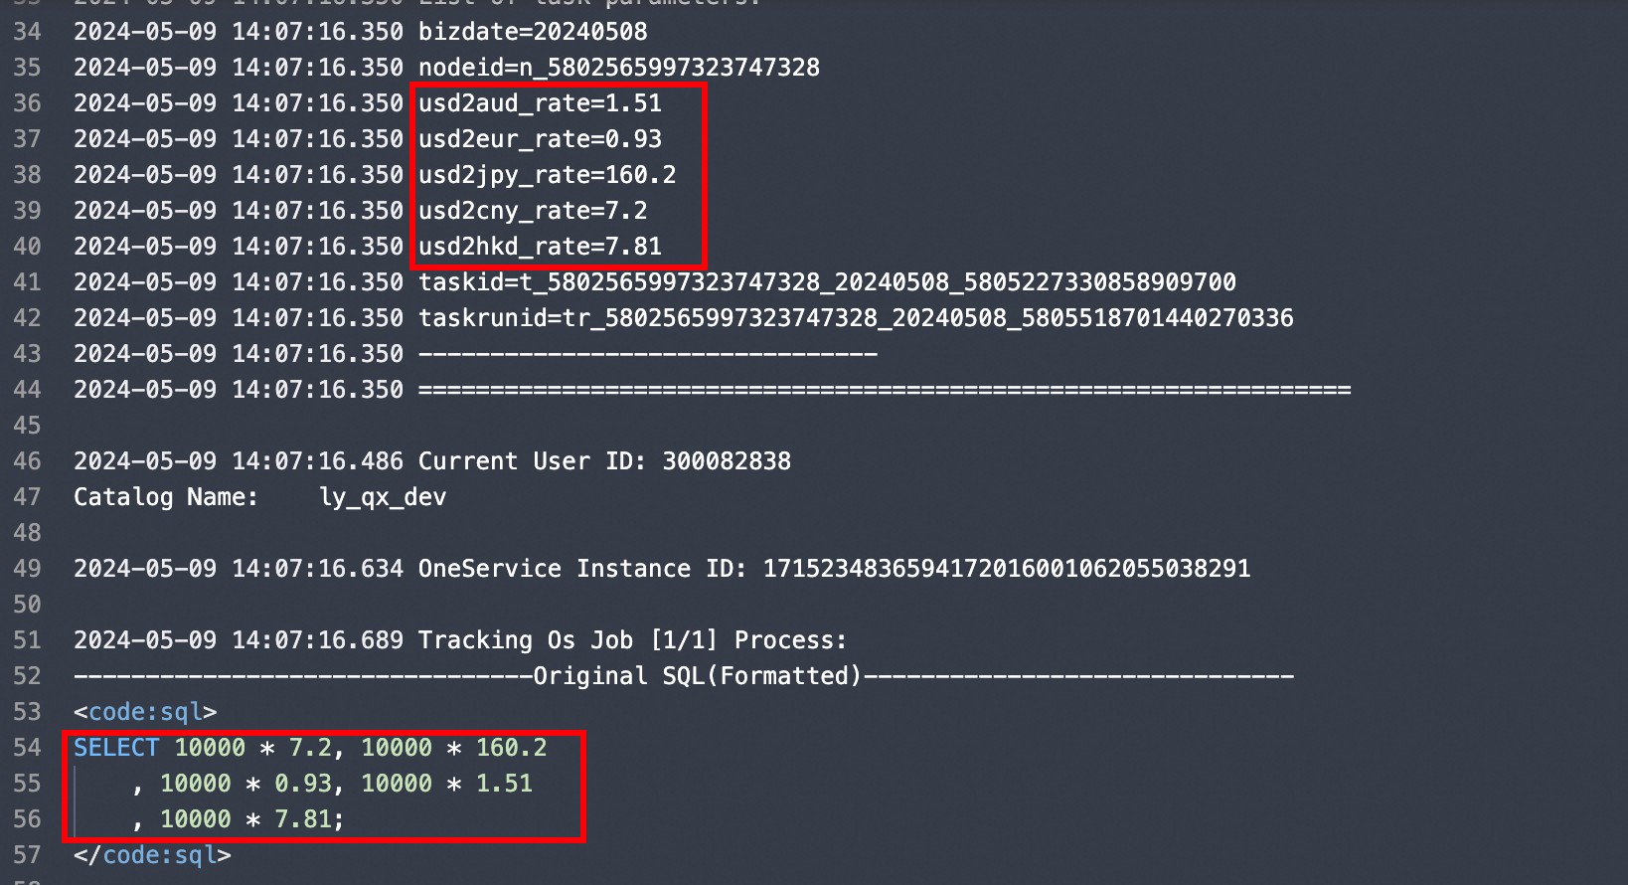The width and height of the screenshot is (1628, 885).
Task: Click the OneService Instance ID number
Action: click(x=1006, y=569)
